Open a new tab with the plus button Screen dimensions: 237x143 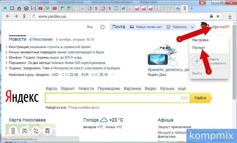(x=191, y=8)
